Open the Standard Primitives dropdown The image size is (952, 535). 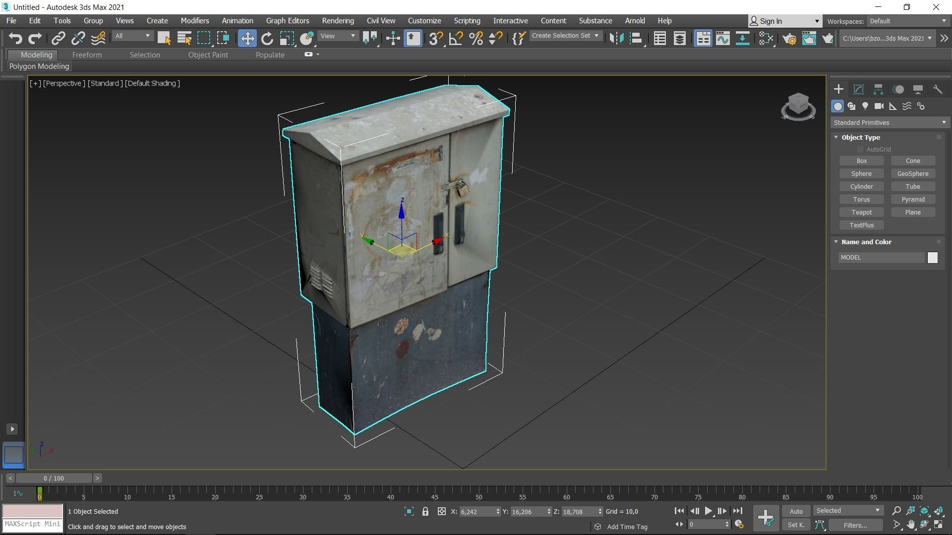(x=890, y=122)
